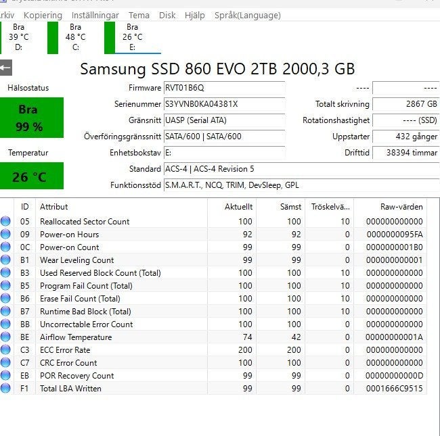Select the Wear Leveling Count attribute text
The image size is (440, 436).
point(76,260)
